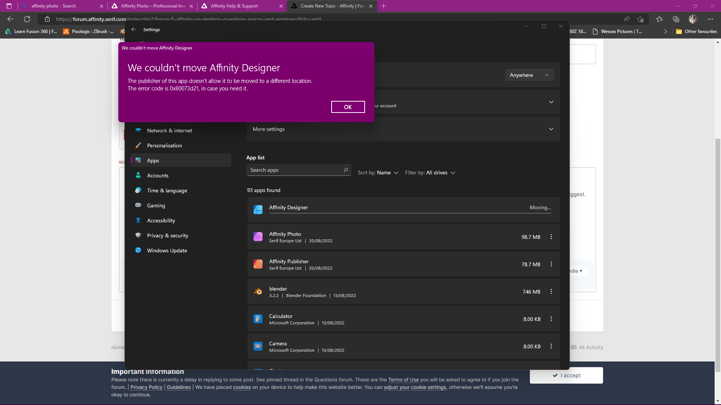Close the Create New Topic tab
This screenshot has height=405, width=721.
pos(371,6)
